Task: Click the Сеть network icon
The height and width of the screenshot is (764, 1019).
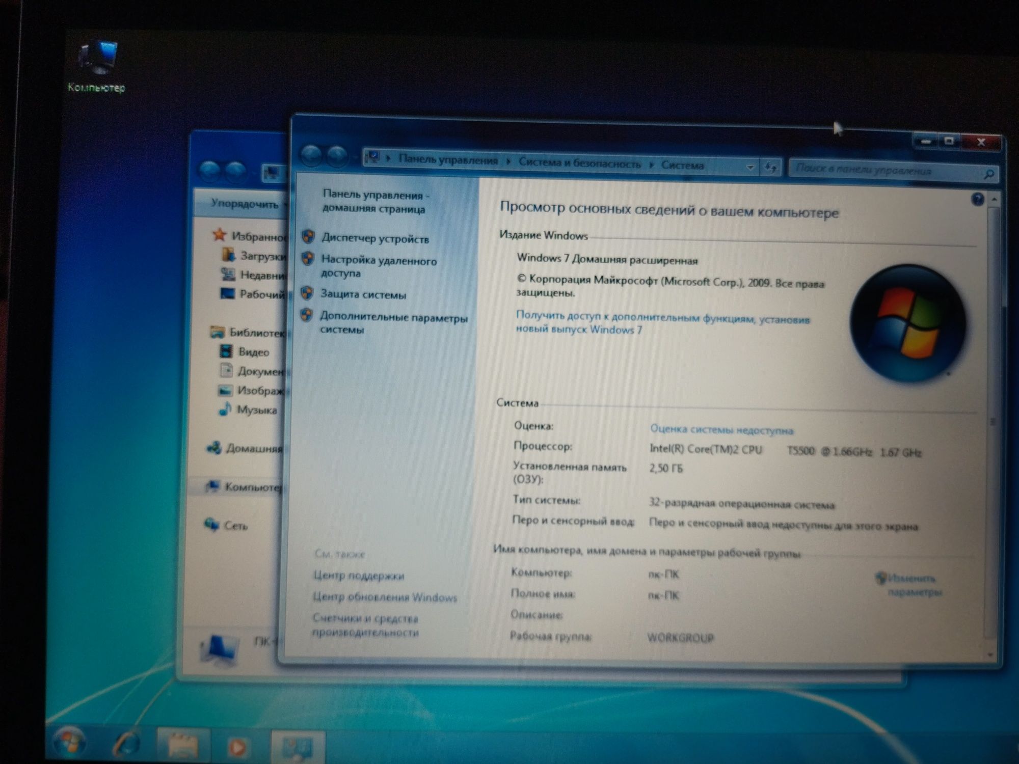Action: tap(211, 524)
